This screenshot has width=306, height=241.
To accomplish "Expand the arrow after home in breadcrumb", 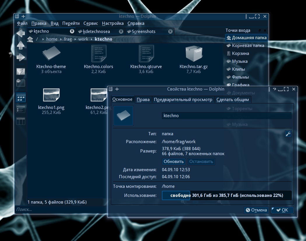I will pos(61,39).
